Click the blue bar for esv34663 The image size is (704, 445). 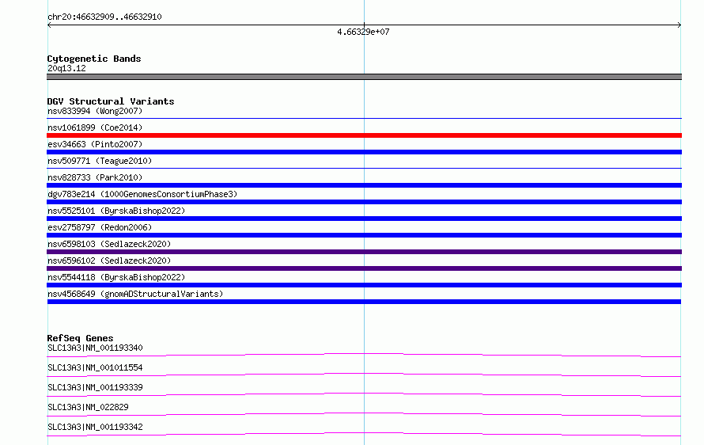tap(364, 152)
